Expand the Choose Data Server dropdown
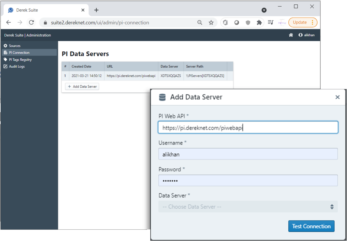Image resolution: width=347 pixels, height=241 pixels. (x=248, y=207)
